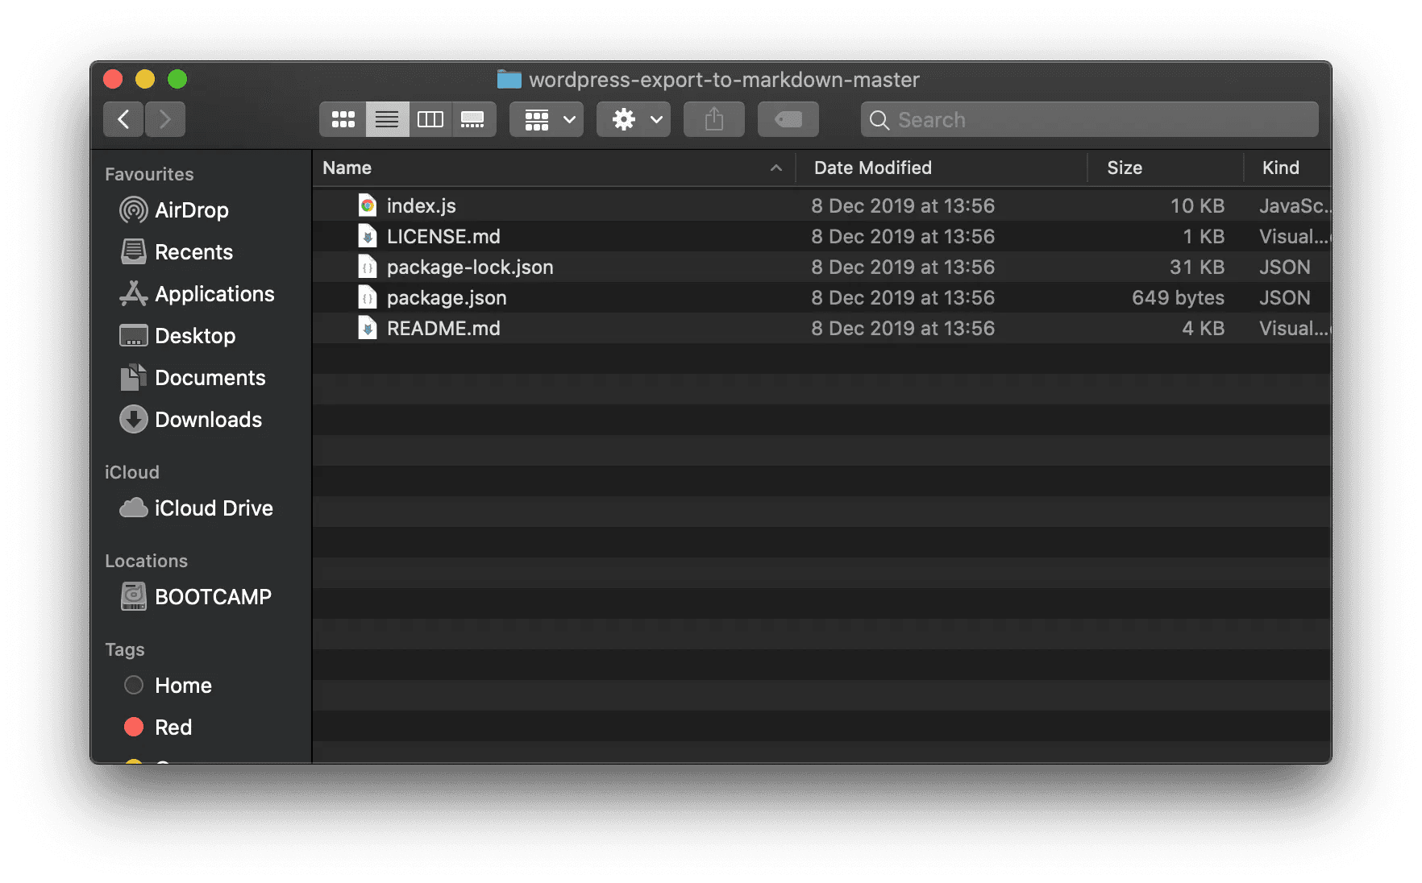
Task: Click the package.json file icon
Action: 368,297
